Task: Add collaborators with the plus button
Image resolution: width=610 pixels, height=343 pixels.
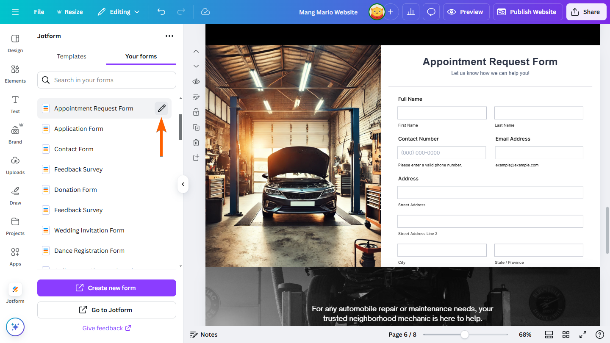Action: (391, 12)
